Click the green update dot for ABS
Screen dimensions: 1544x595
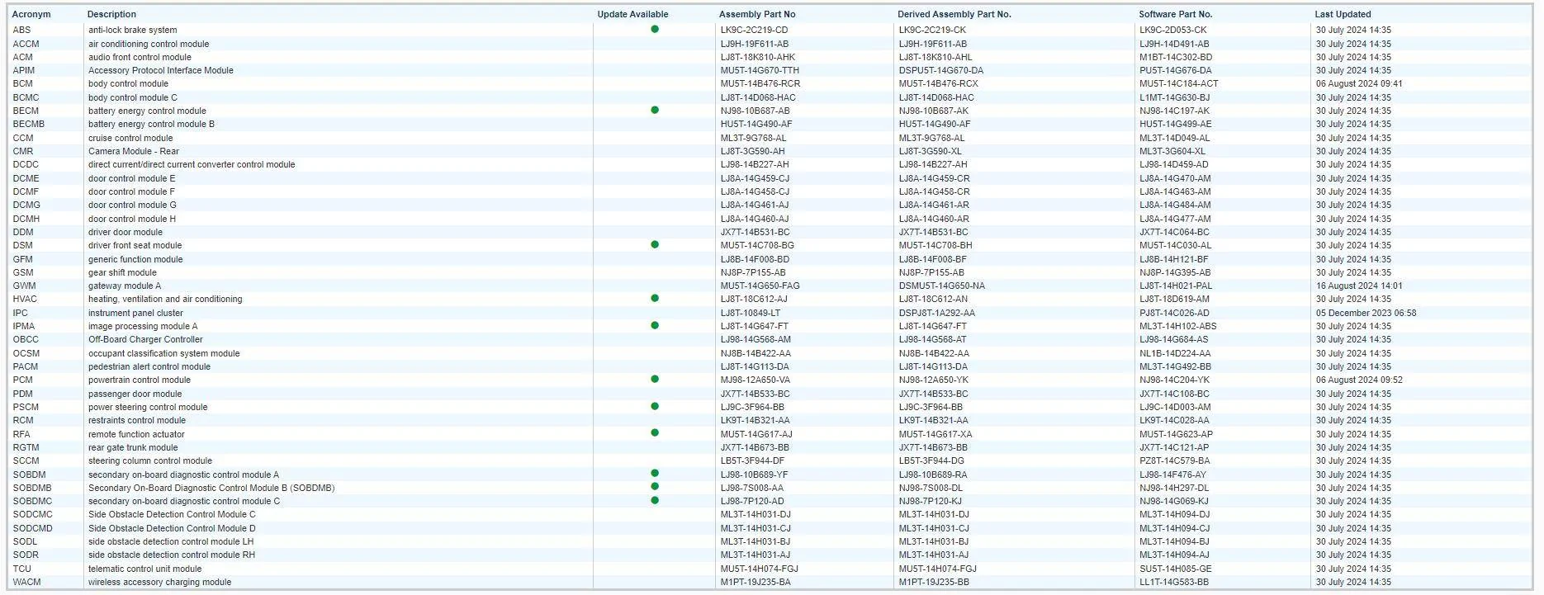click(x=655, y=29)
